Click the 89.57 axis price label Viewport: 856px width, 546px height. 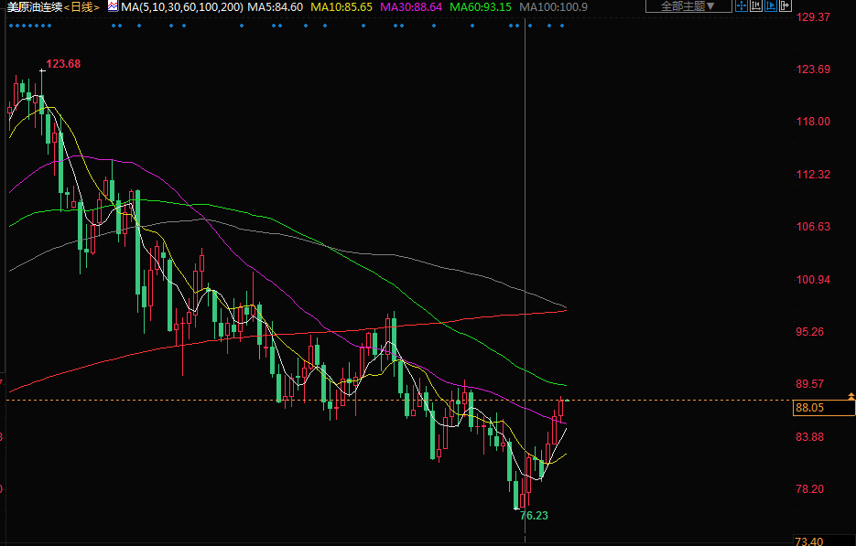point(809,384)
